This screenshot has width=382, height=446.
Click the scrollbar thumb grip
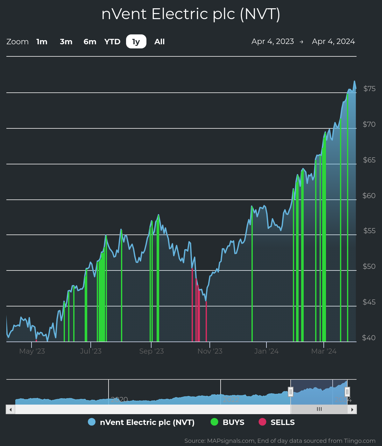tap(319, 409)
